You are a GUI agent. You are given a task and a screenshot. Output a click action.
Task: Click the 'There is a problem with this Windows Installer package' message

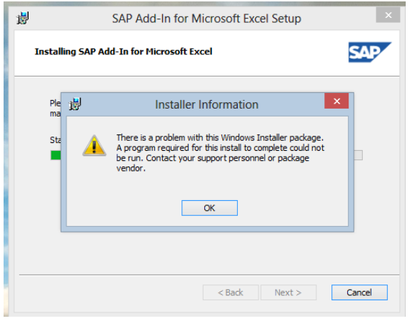220,153
